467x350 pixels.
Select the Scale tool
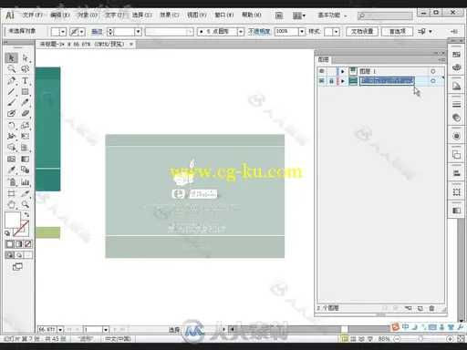26,125
